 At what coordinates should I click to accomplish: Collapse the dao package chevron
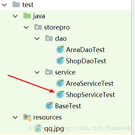coord(37,39)
